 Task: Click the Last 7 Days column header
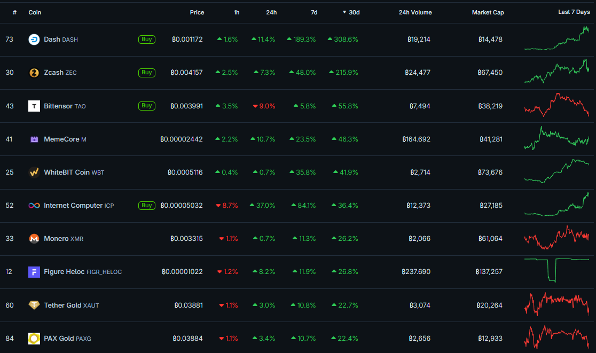click(x=574, y=12)
